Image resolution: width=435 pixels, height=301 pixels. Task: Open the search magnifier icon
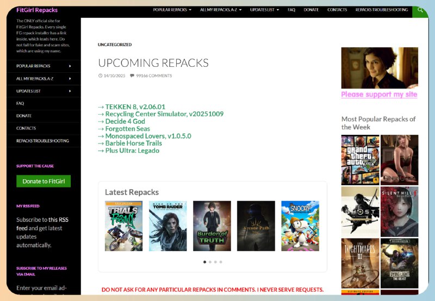(420, 10)
